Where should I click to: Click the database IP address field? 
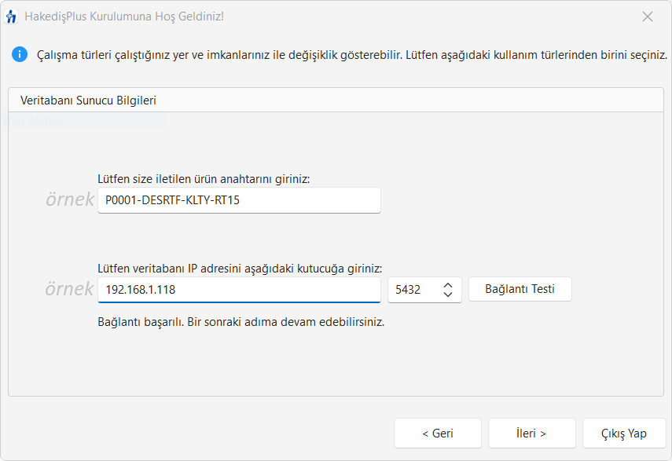(239, 289)
